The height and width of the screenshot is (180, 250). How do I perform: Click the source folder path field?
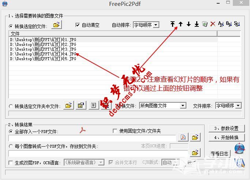point(125,113)
